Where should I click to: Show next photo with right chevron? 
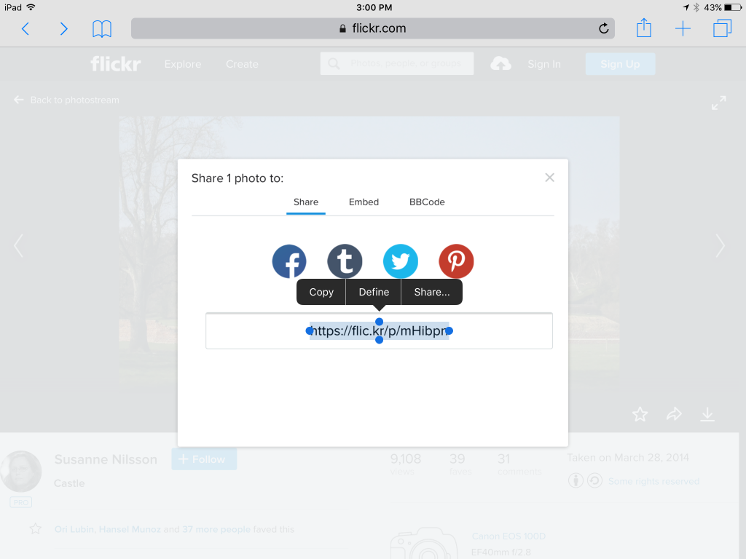(721, 246)
